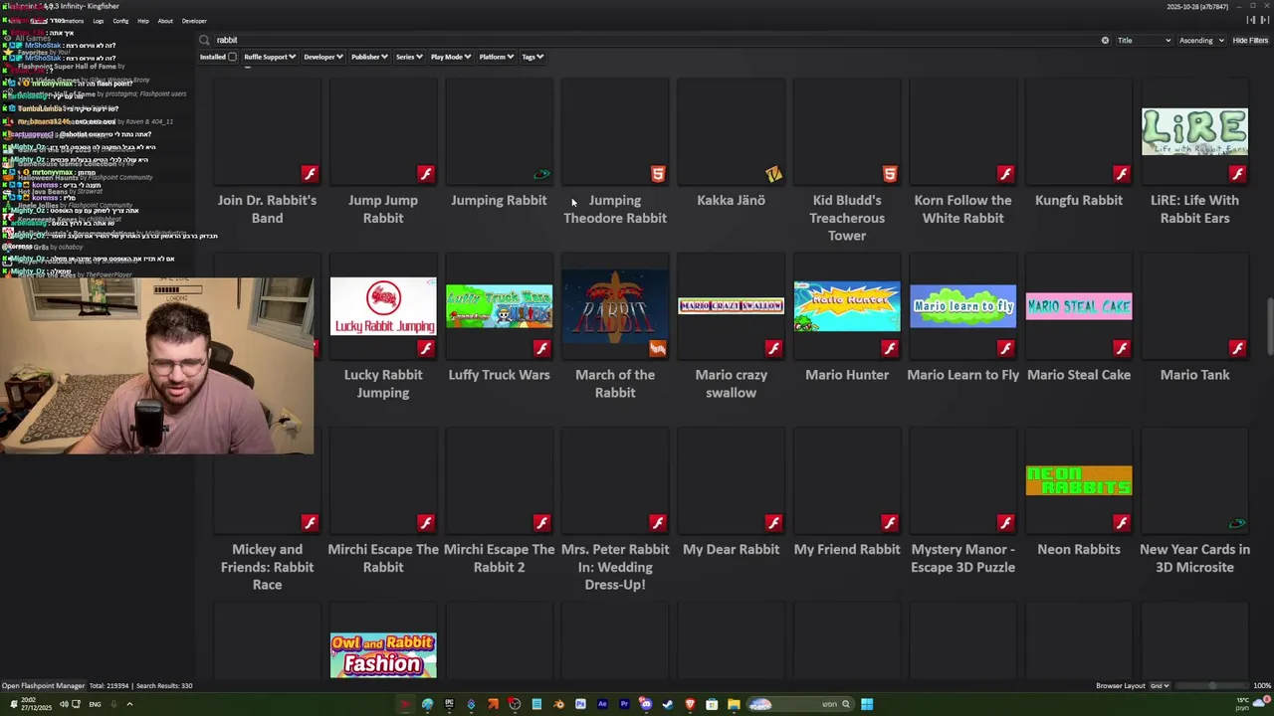1274x716 pixels.
Task: Open the About menu tab
Action: click(165, 21)
